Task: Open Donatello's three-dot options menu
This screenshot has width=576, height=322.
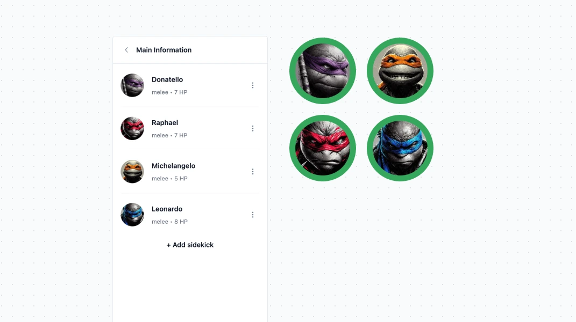Action: coord(253,85)
